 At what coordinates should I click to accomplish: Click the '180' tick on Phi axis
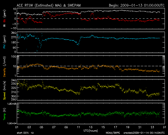14,42
